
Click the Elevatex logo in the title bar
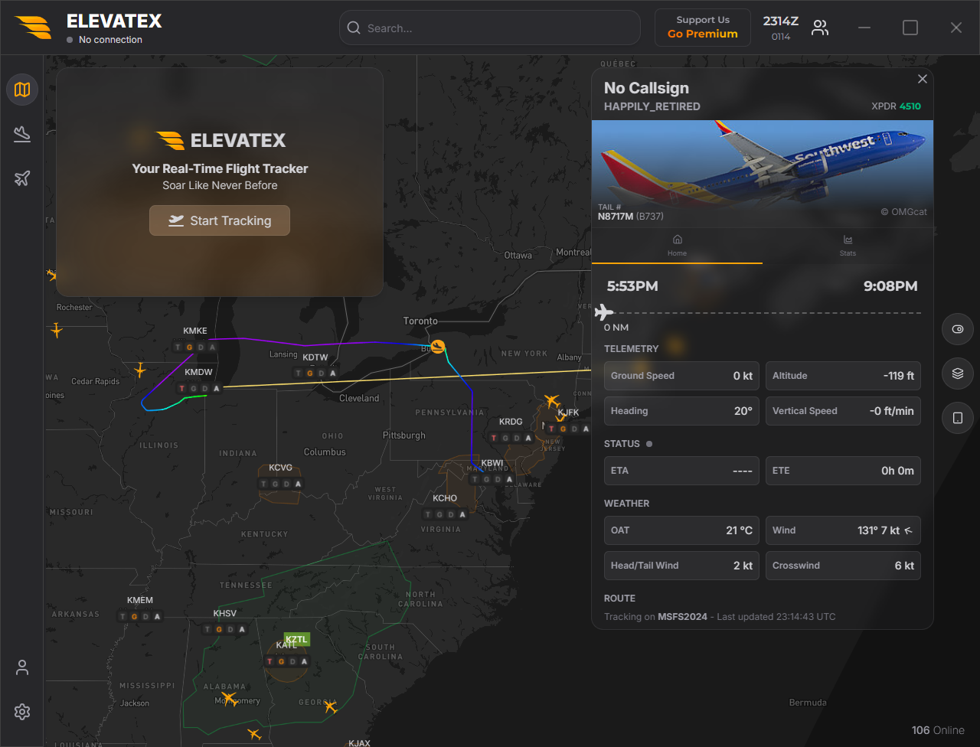pyautogui.click(x=34, y=28)
